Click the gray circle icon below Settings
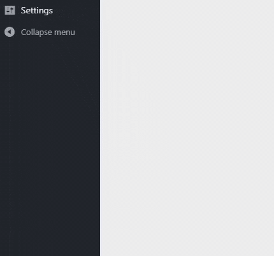This screenshot has height=256, width=274. click(x=10, y=32)
